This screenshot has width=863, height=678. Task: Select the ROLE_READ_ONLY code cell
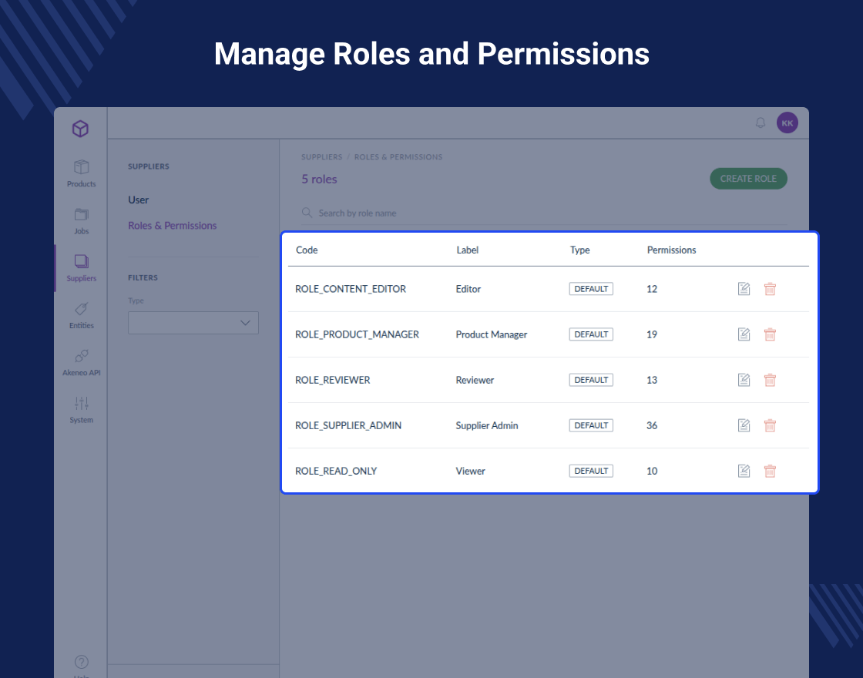336,471
